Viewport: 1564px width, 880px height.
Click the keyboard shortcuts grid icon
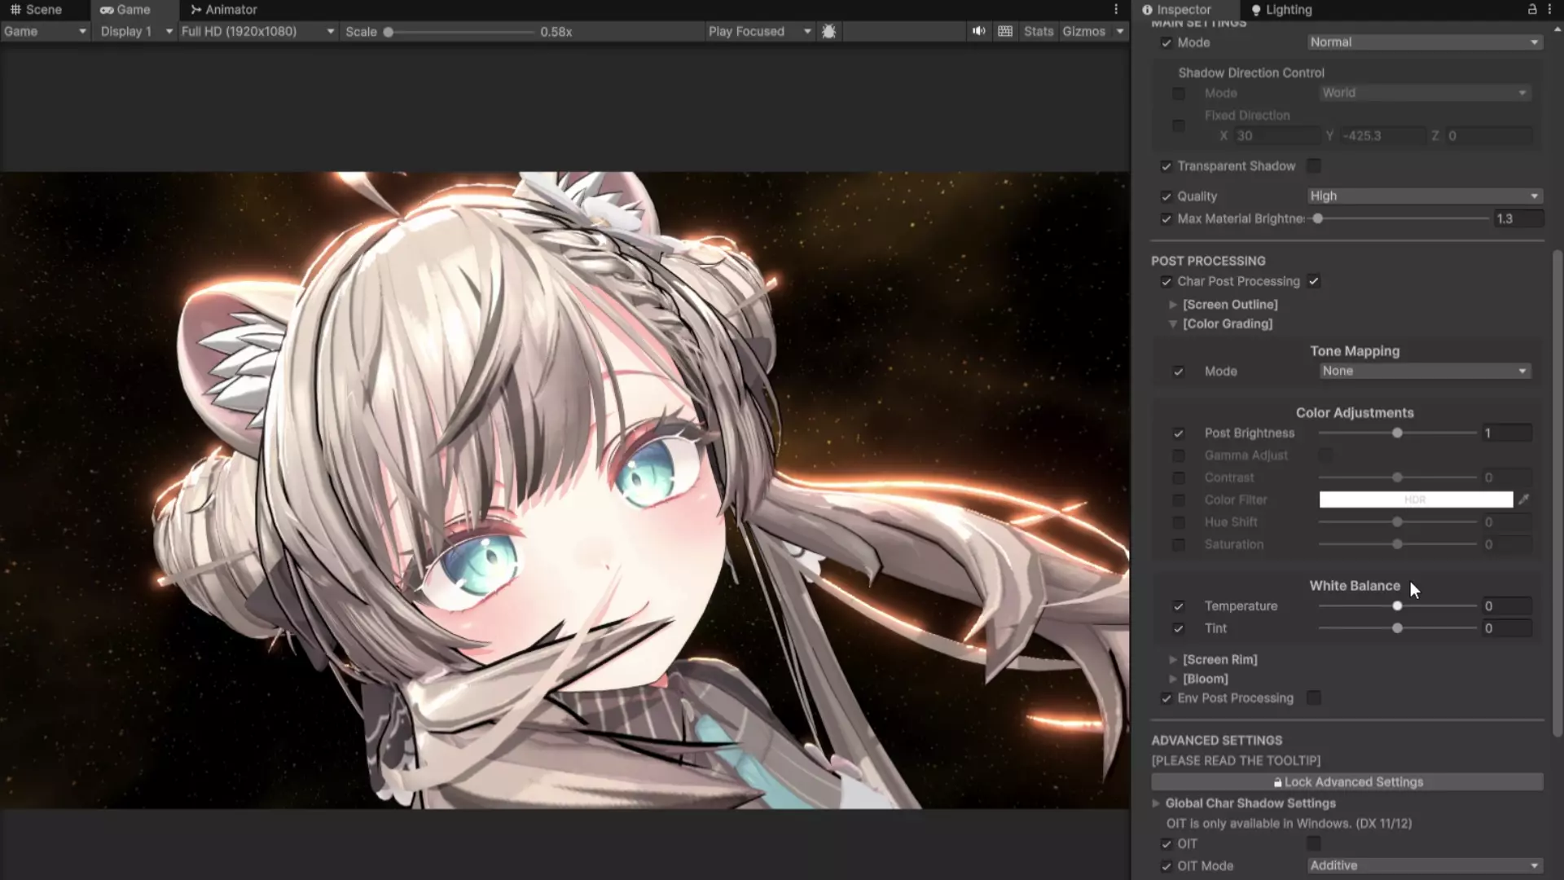point(1005,31)
